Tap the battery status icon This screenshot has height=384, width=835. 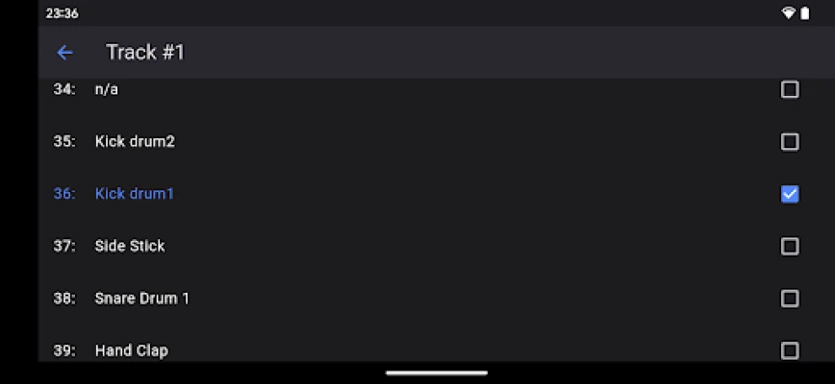pos(804,13)
